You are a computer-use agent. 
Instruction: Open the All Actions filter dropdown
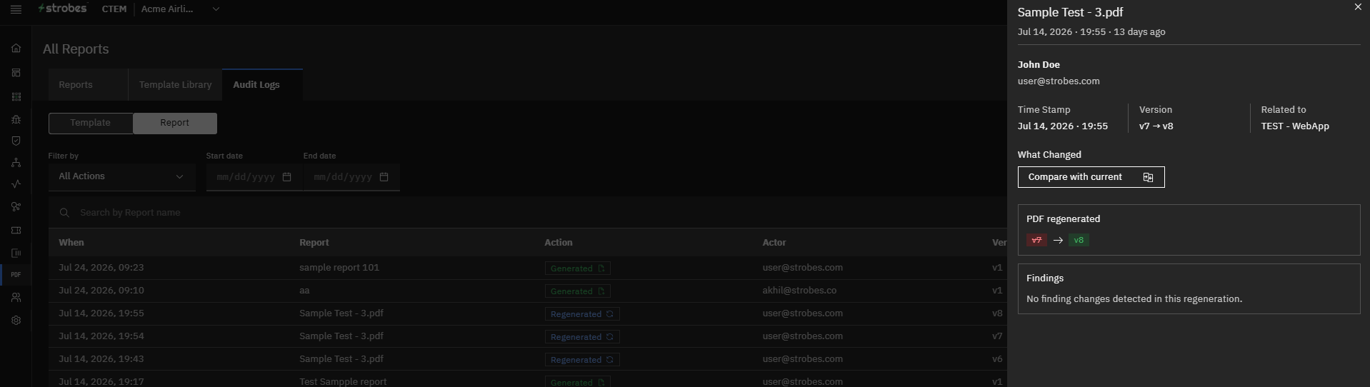click(122, 176)
